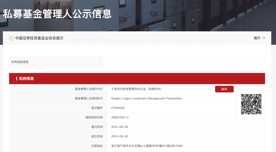Collapse the association tip section using its chevron

pos(264,38)
